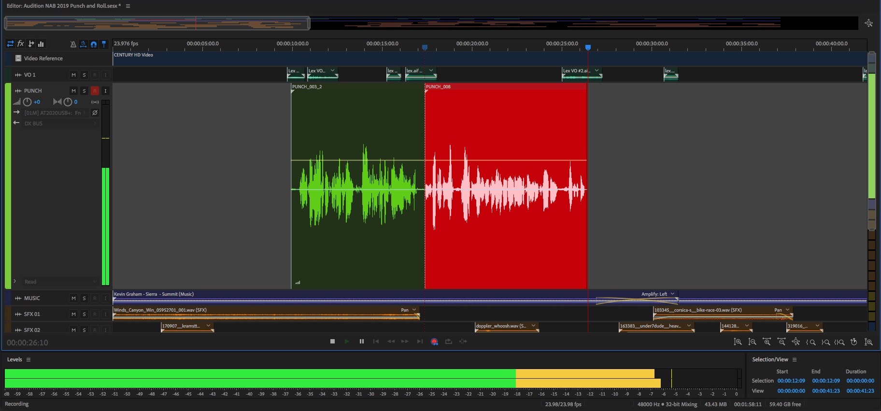Open the Levels panel menu
This screenshot has width=881, height=411.
point(28,359)
